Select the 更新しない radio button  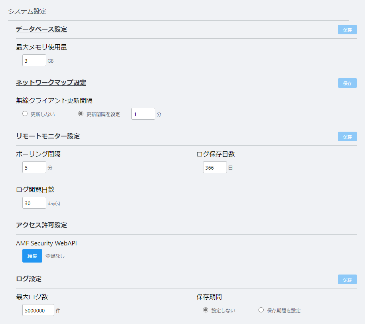[25, 114]
